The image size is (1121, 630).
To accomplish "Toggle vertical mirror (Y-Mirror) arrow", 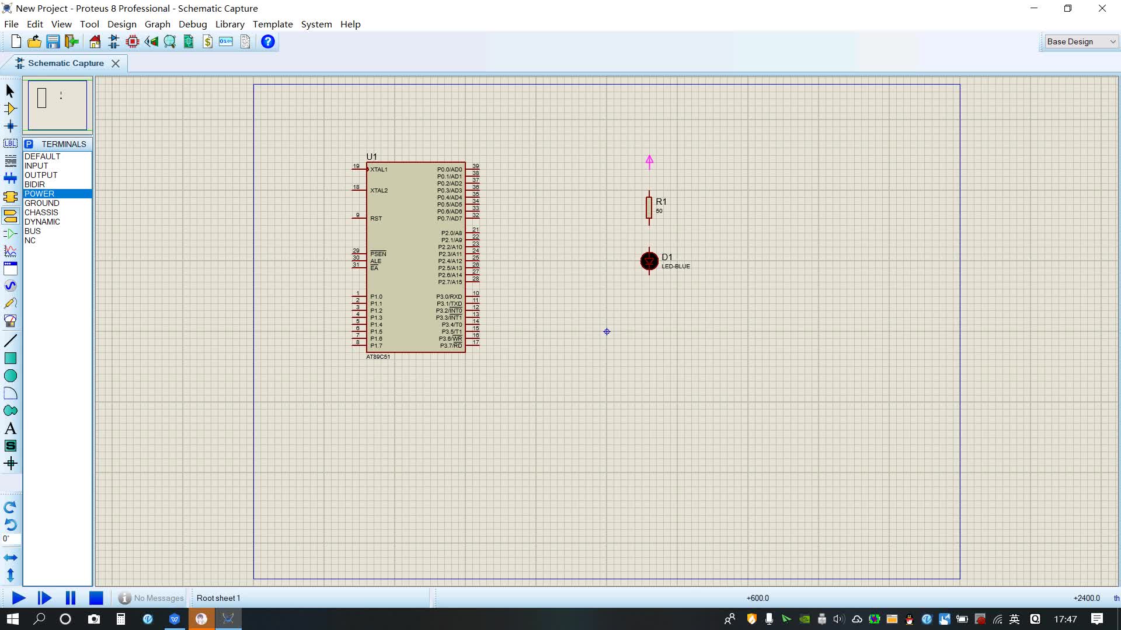I will (x=10, y=575).
